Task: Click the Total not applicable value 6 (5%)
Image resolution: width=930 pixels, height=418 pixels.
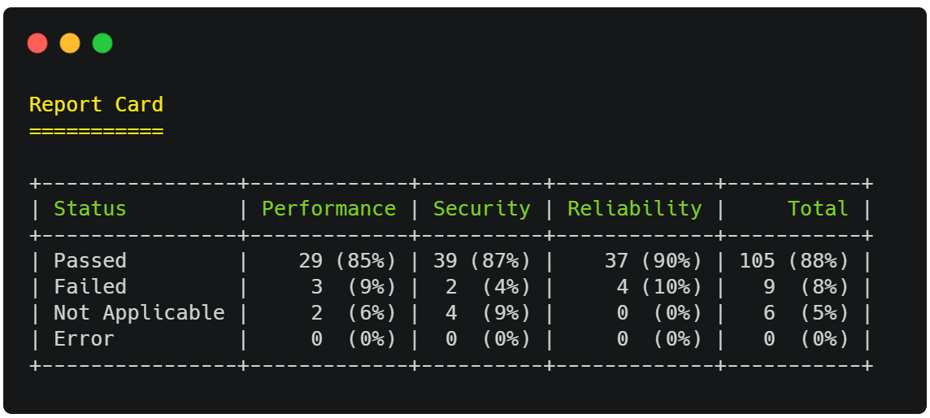Action: (806, 313)
